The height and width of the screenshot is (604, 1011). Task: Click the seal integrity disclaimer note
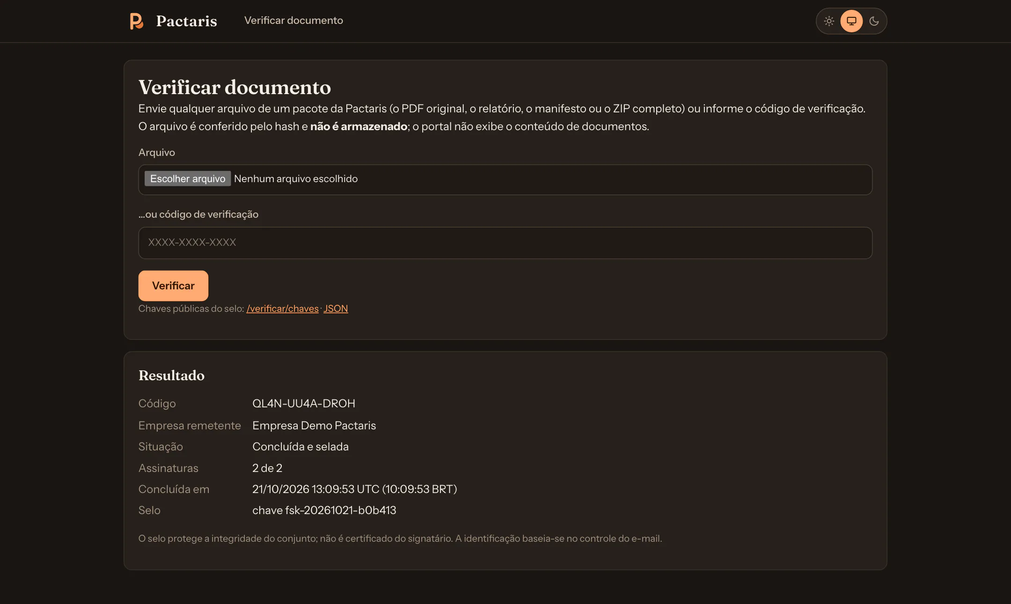pyautogui.click(x=400, y=539)
